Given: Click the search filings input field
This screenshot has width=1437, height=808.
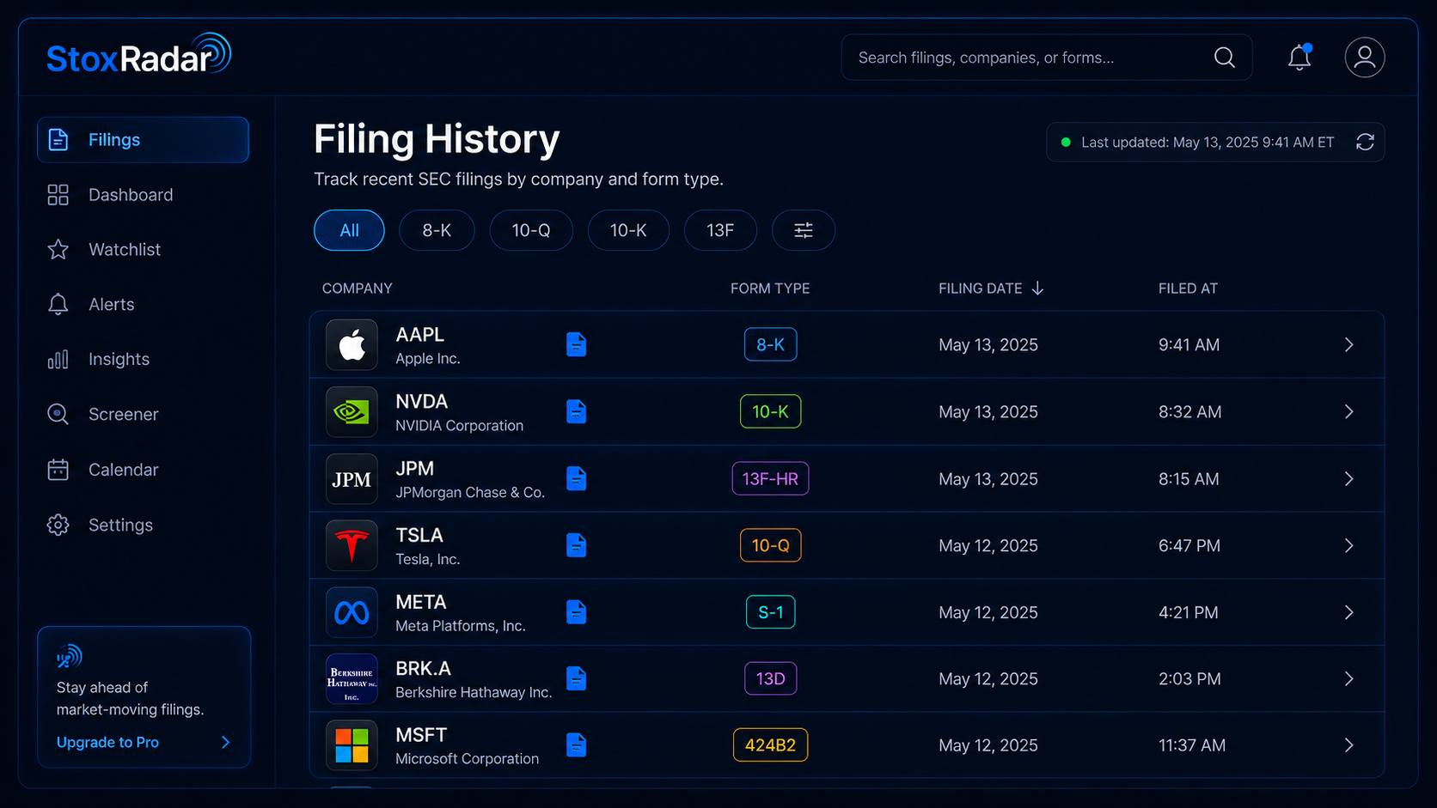Looking at the screenshot, I should tap(1046, 58).
